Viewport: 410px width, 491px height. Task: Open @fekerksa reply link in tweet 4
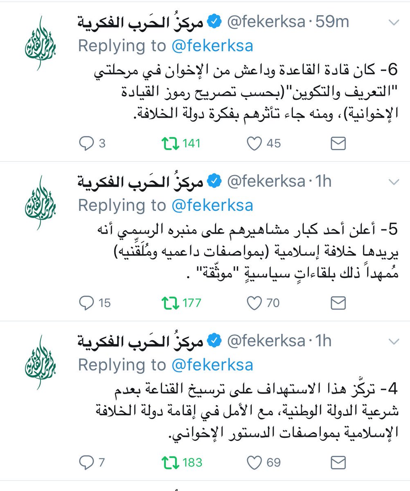coord(212,365)
